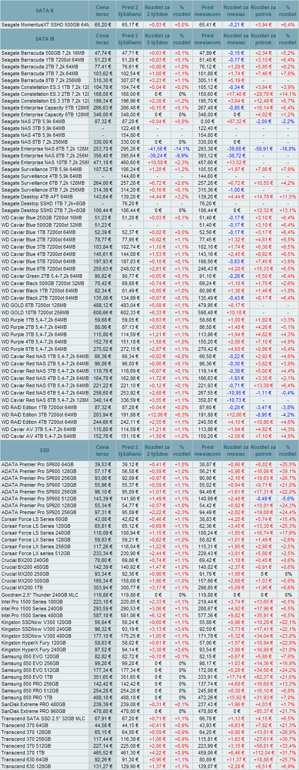299x770 pixels.
Task: Select +39,1% value in ADATA SP600 128GB row
Action: tap(288, 471)
